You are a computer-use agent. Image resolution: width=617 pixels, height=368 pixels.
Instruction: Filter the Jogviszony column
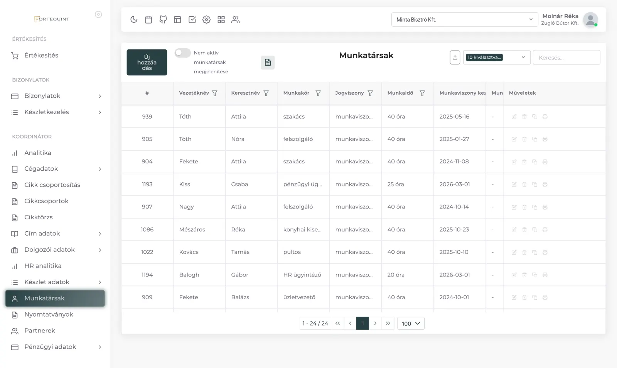(370, 93)
